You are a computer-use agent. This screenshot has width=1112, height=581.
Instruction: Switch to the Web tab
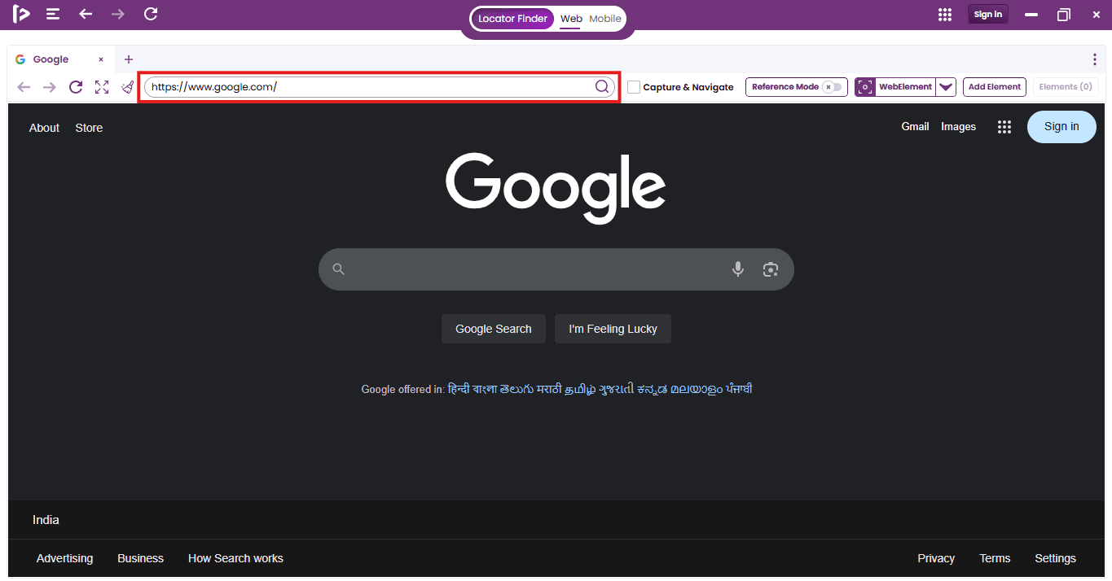571,19
